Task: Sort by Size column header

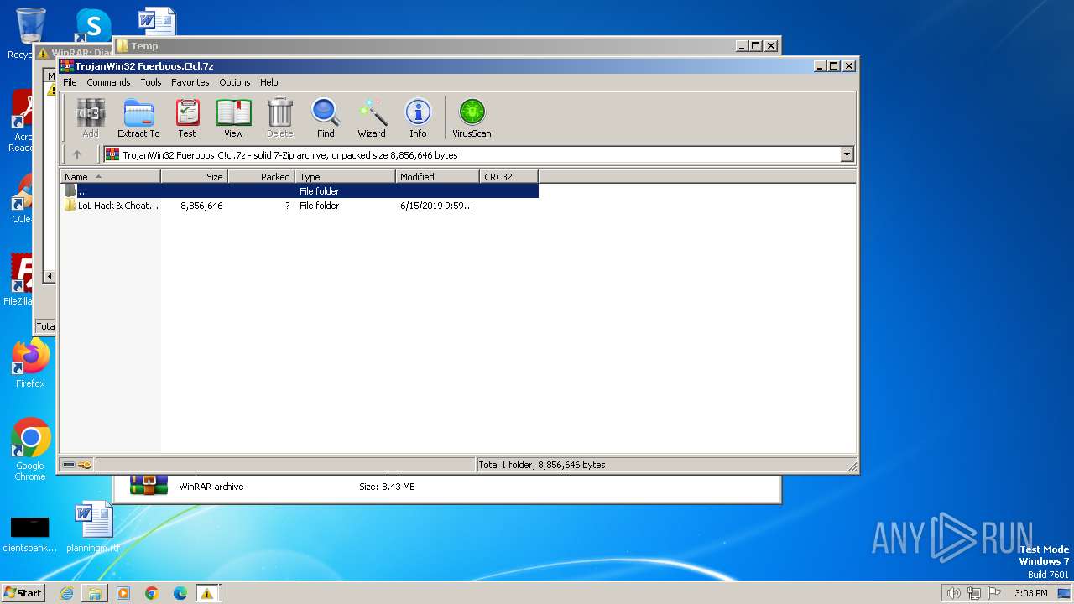Action: [x=194, y=177]
